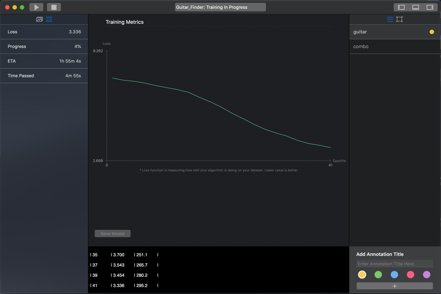Pick the green annotation color
Screen dimensions: 441x294
378,275
